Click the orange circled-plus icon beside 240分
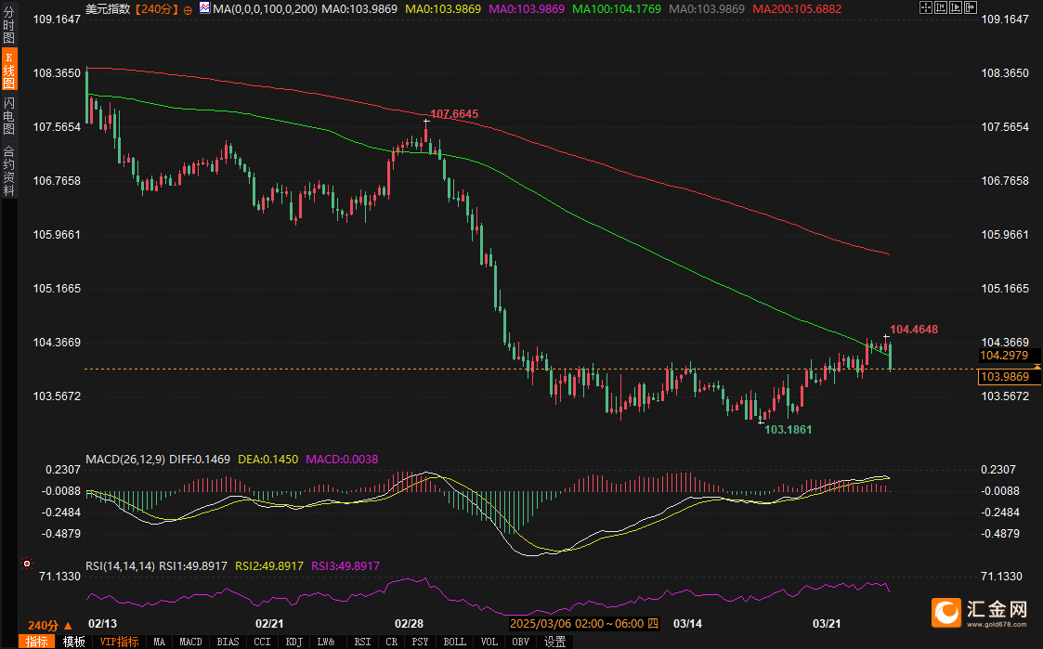The height and width of the screenshot is (649, 1043). coord(188,10)
